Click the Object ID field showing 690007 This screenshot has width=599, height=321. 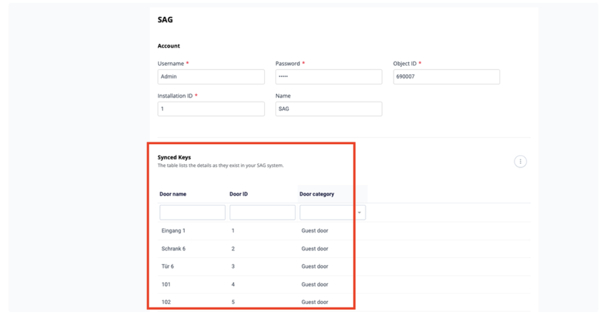pos(446,77)
